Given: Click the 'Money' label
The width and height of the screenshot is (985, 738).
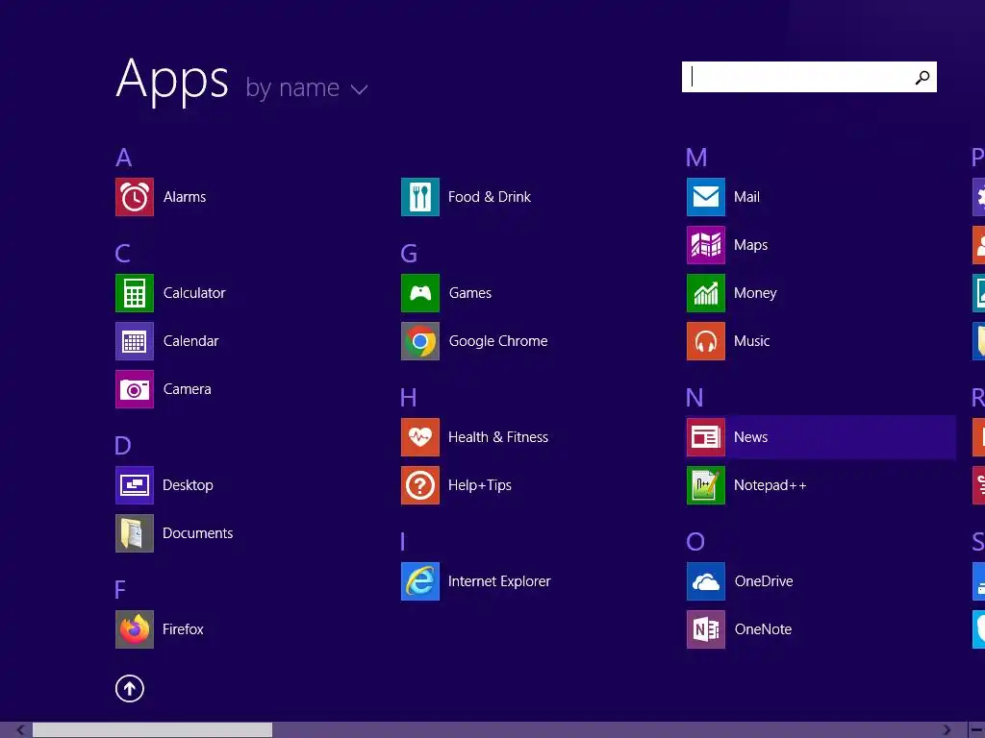Looking at the screenshot, I should tap(755, 293).
